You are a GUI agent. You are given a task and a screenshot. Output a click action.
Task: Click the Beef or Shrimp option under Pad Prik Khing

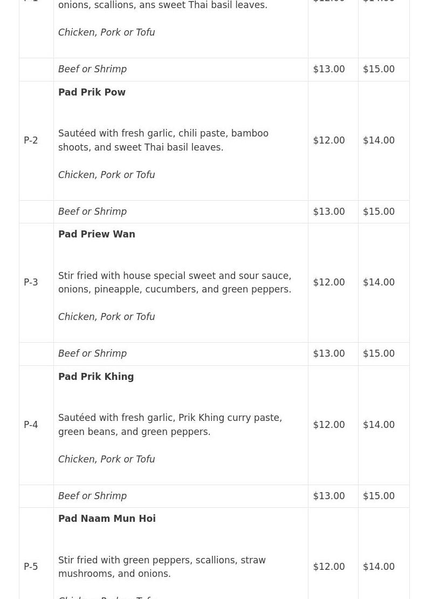pyautogui.click(x=92, y=496)
